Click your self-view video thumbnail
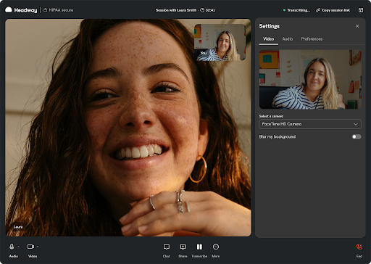371x264 pixels. (x=220, y=42)
